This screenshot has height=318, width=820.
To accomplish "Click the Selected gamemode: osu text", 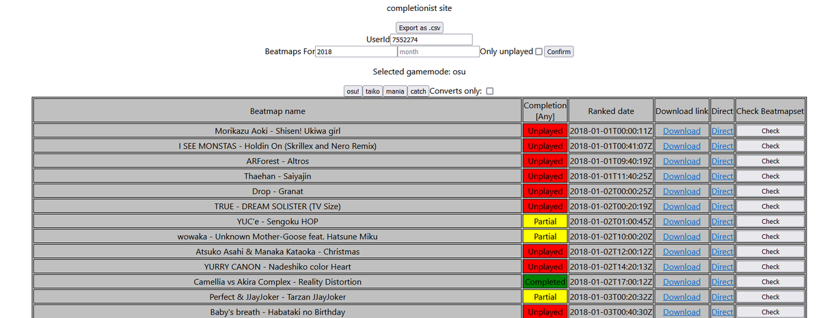I will coord(419,72).
